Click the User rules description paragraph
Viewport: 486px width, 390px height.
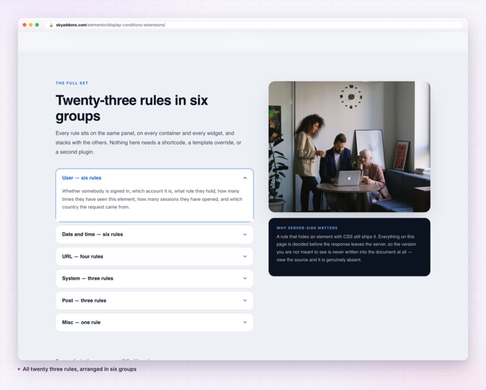click(x=152, y=199)
